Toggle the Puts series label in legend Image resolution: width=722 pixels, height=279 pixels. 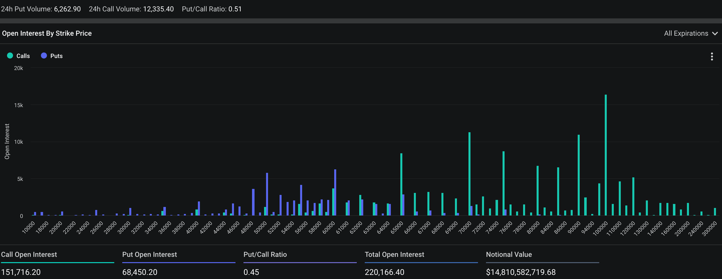pyautogui.click(x=56, y=56)
